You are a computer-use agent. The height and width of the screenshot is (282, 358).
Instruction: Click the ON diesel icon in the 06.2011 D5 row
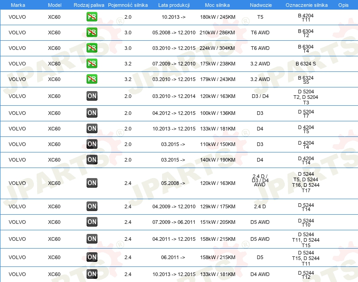[x=92, y=257]
